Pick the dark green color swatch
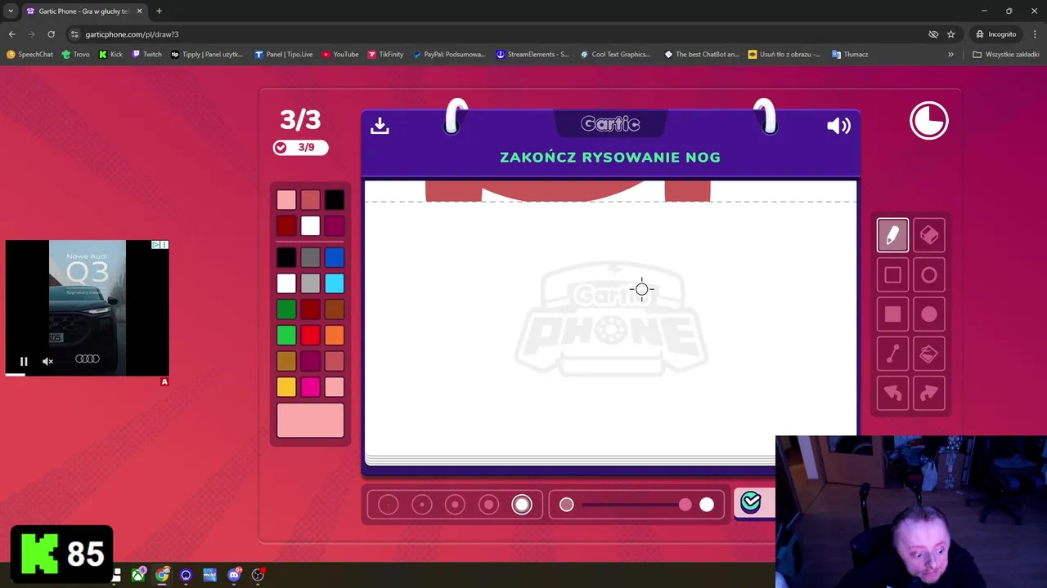 pos(286,310)
